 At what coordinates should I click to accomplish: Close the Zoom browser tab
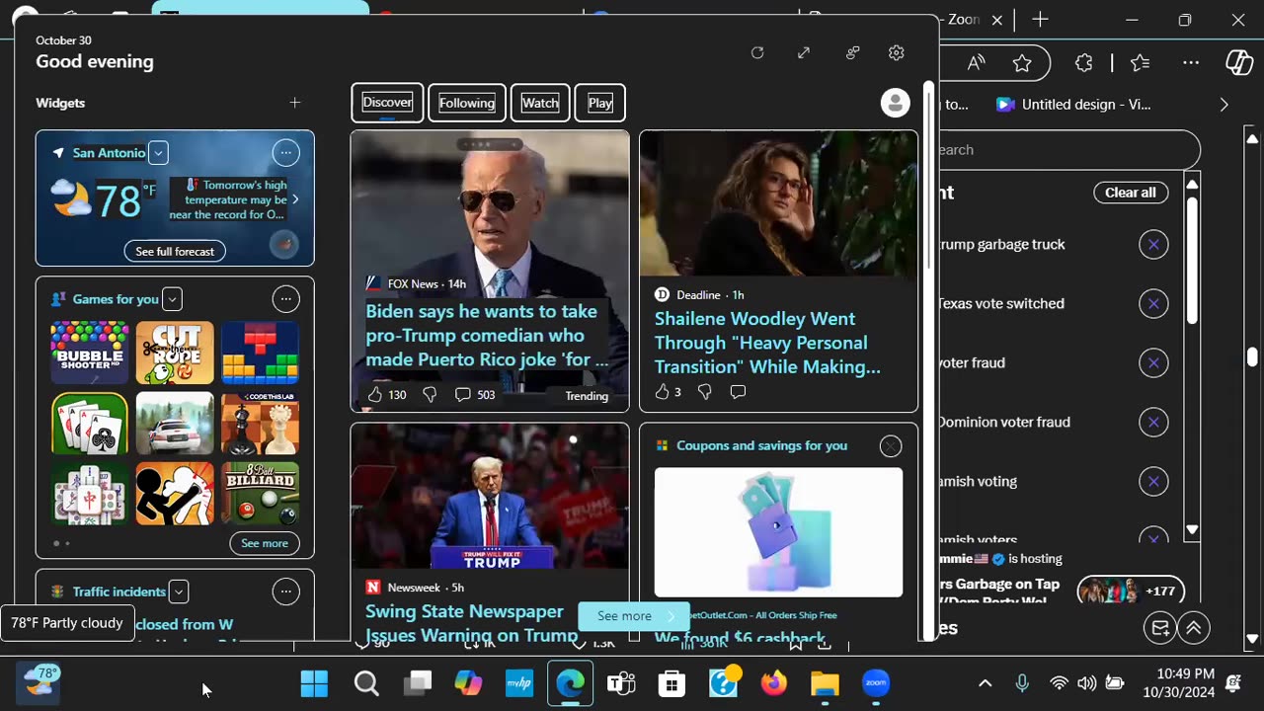[x=997, y=20]
